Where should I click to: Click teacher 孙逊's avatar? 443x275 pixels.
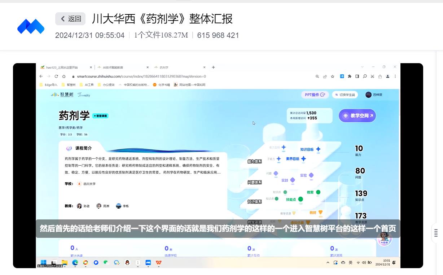coord(79,206)
